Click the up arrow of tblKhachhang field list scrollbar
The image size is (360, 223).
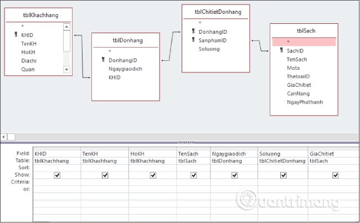click(x=66, y=27)
